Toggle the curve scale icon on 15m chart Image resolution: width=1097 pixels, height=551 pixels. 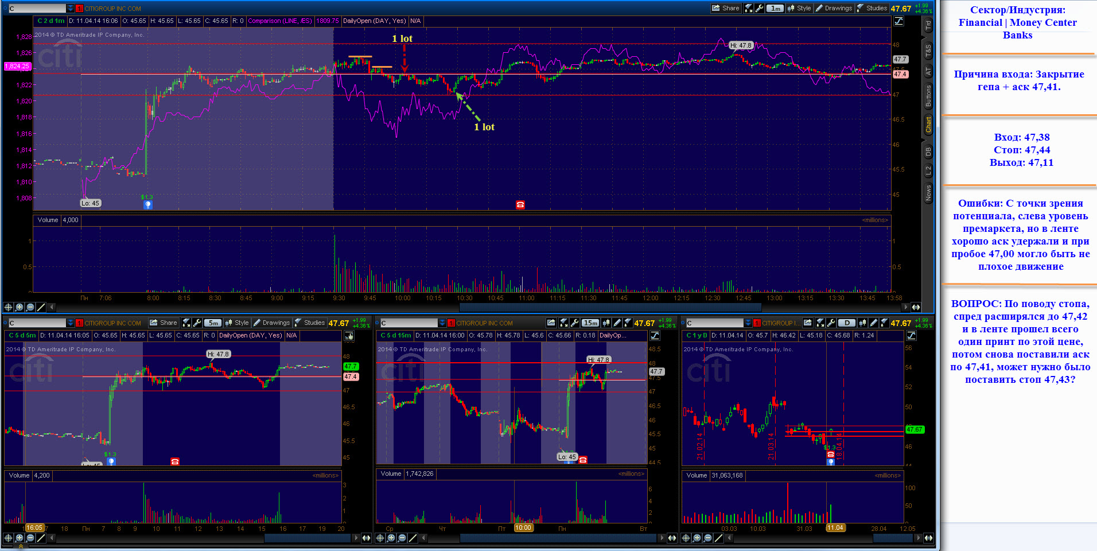(655, 336)
